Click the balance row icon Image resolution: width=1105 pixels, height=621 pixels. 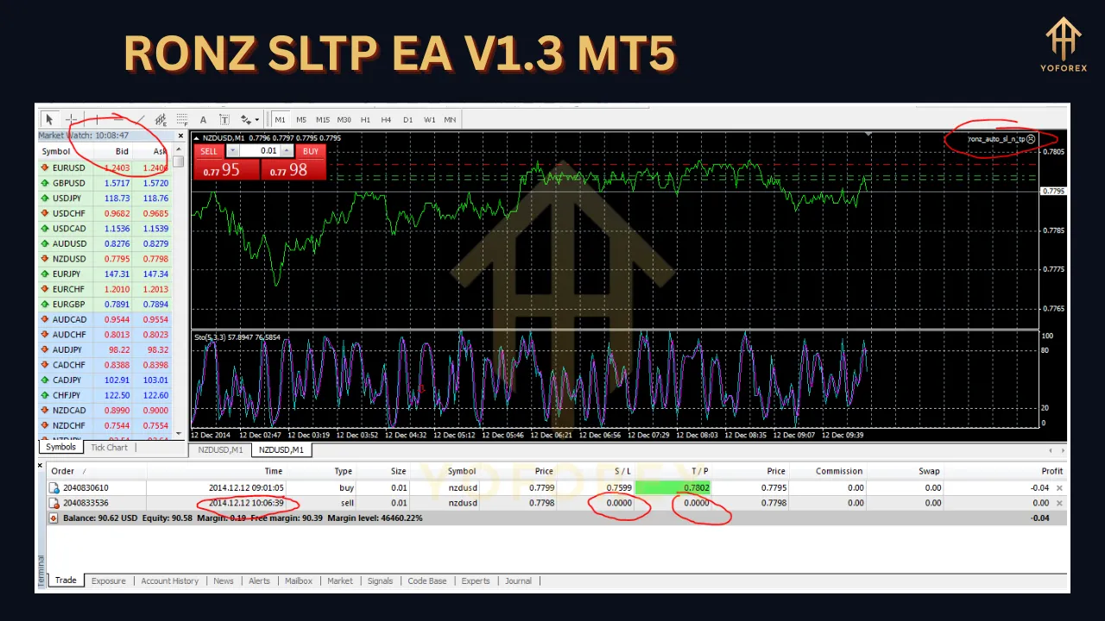pyautogui.click(x=54, y=517)
